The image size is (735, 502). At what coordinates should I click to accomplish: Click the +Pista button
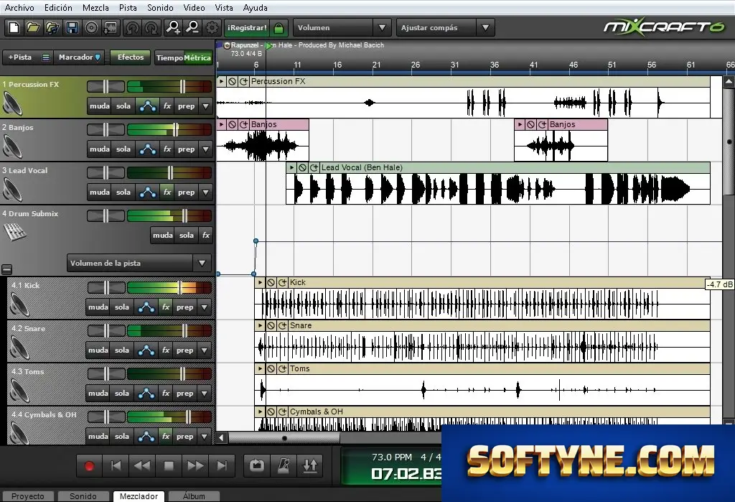(20, 57)
